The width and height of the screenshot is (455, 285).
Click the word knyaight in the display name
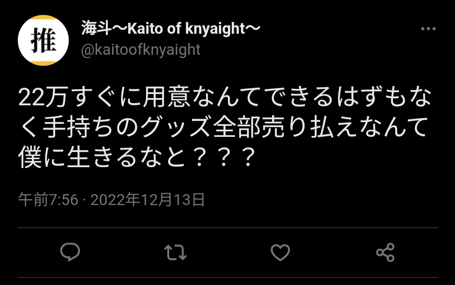(215, 29)
